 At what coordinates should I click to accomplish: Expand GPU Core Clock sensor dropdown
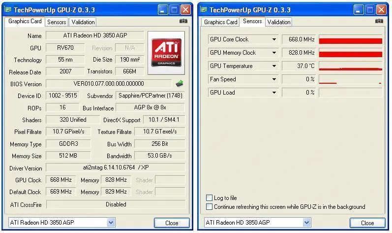click(274, 39)
